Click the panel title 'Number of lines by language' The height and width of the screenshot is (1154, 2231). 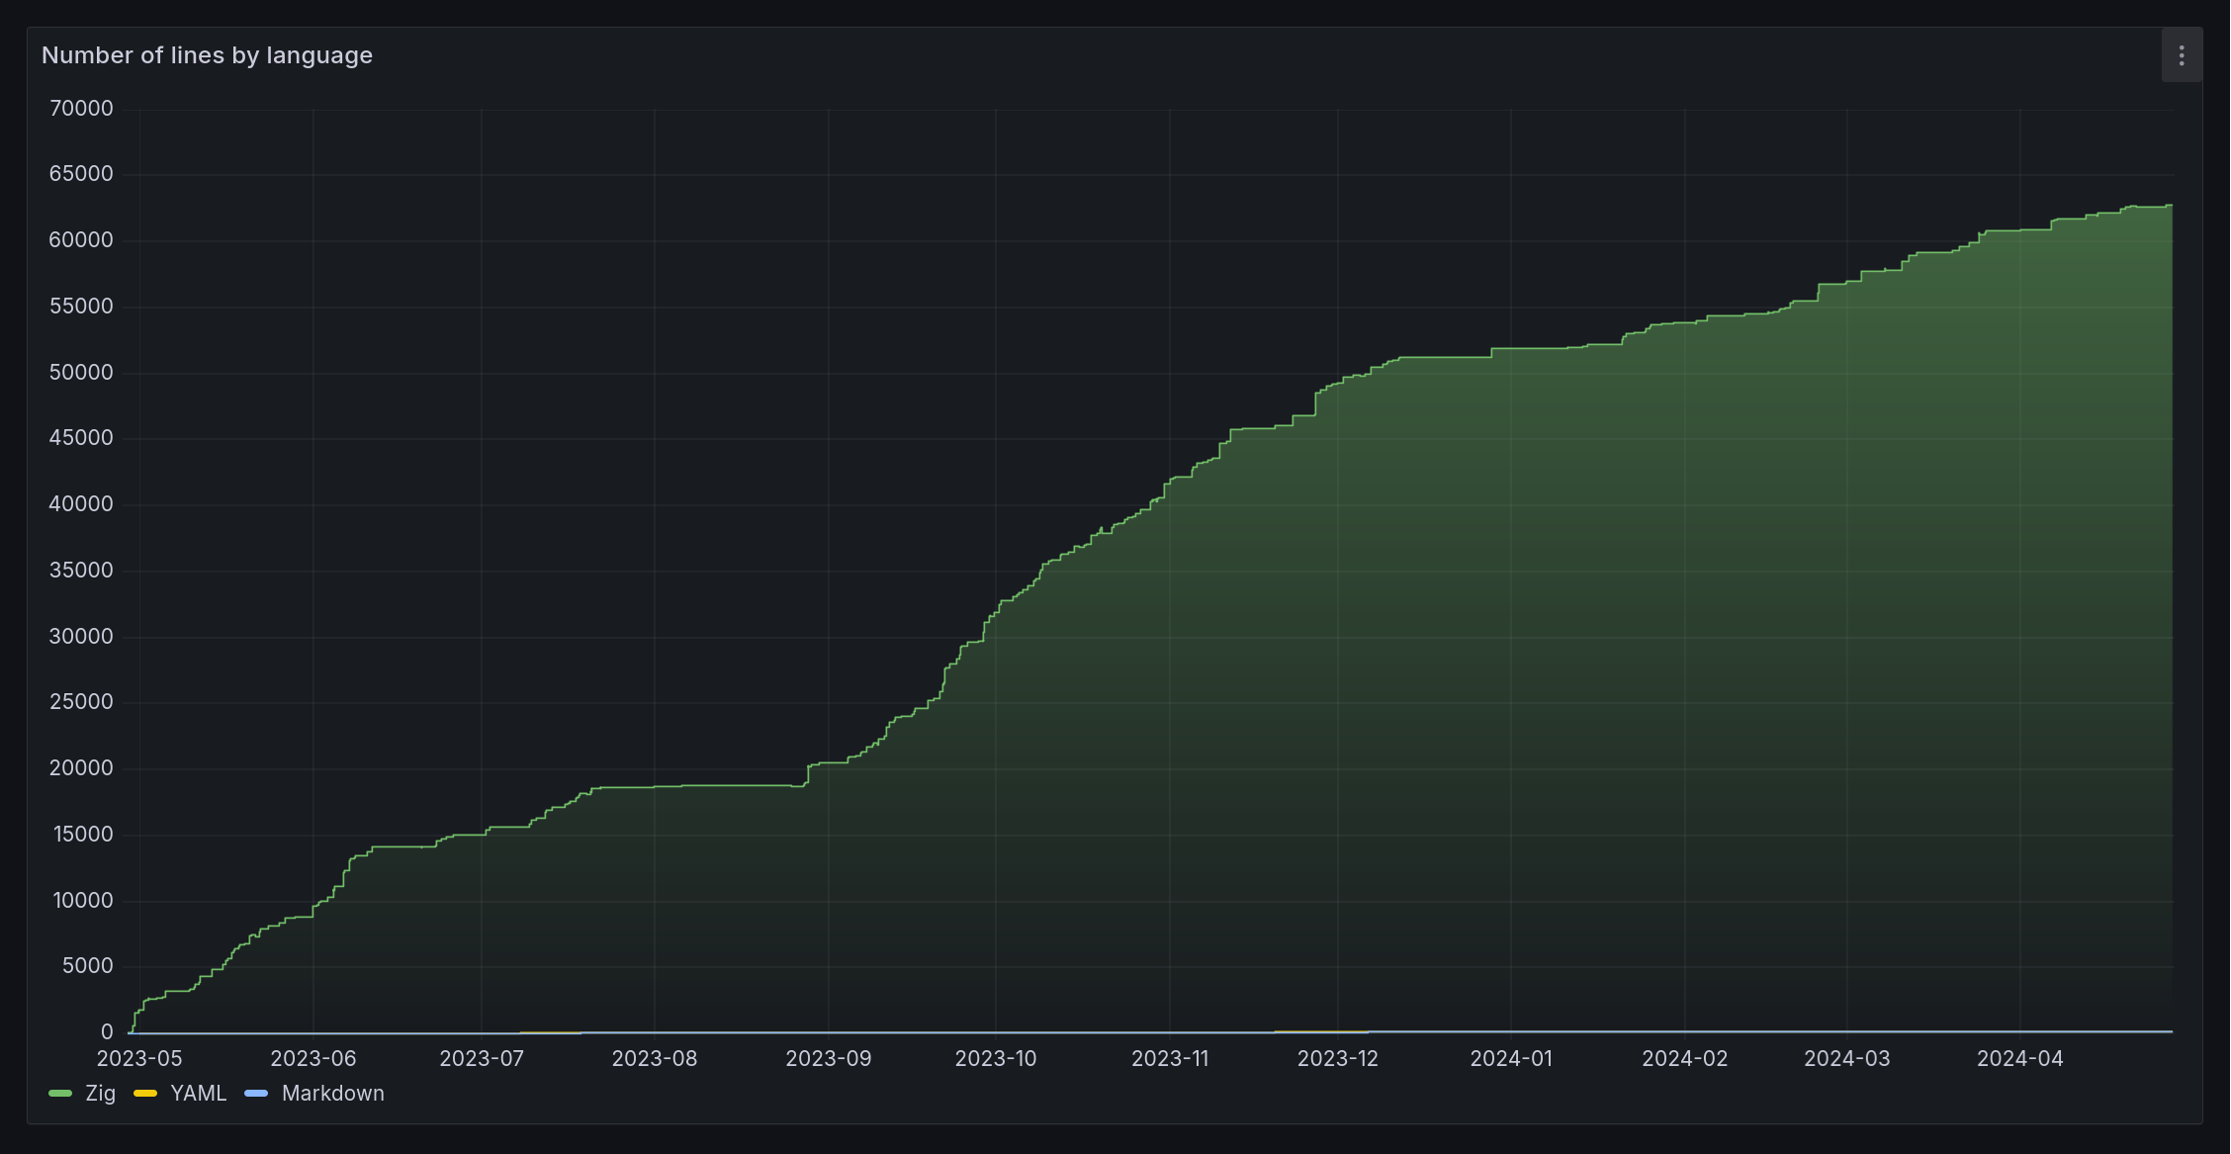coord(207,55)
